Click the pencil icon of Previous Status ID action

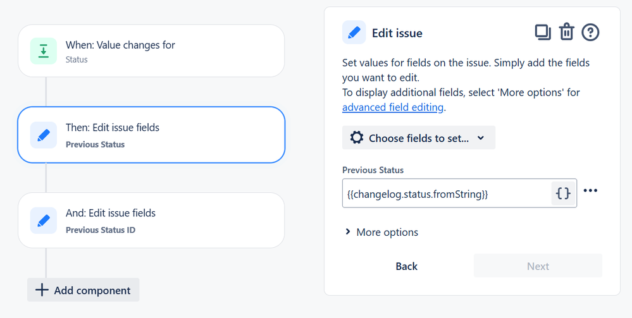tap(44, 221)
